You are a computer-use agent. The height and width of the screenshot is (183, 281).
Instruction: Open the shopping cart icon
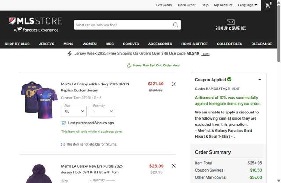(x=267, y=5)
